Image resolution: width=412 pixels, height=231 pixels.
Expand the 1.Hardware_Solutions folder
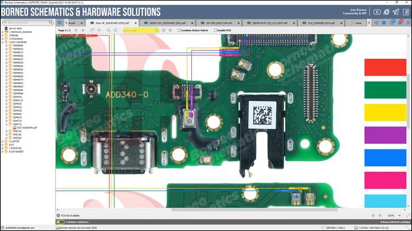pyautogui.click(x=3, y=32)
